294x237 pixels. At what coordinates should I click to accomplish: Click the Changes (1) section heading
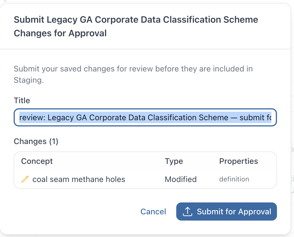(x=36, y=141)
